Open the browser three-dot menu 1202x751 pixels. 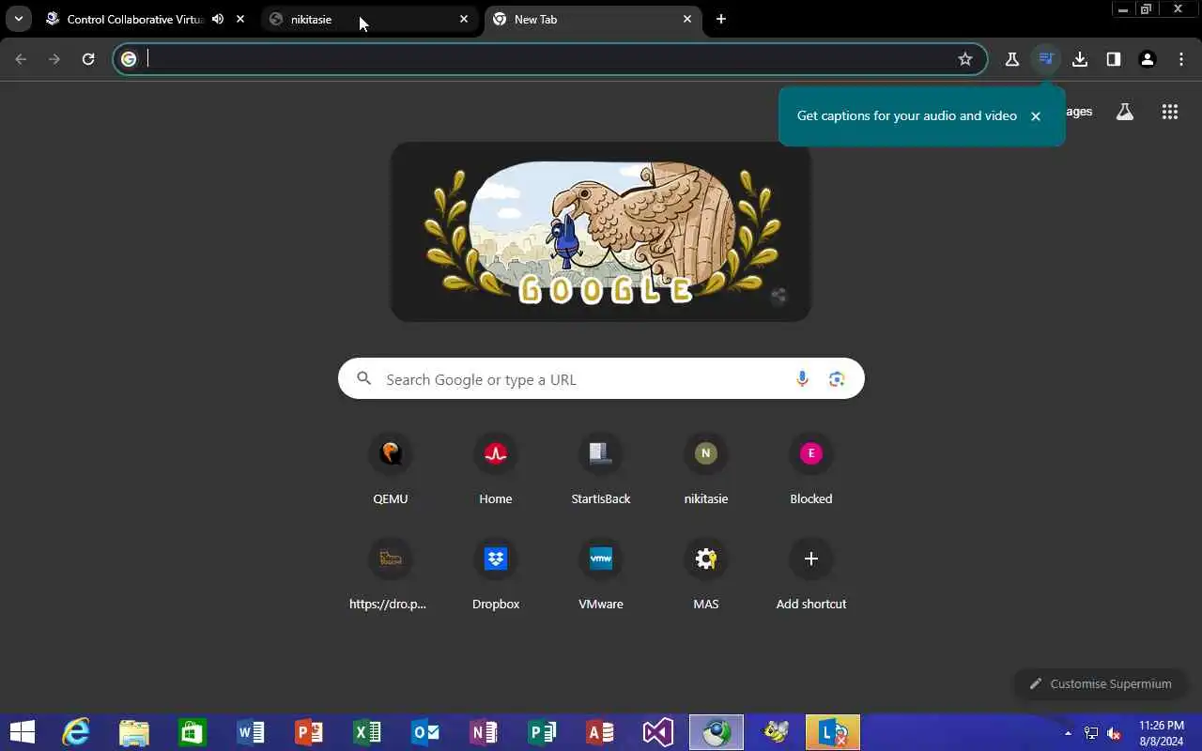[1181, 59]
